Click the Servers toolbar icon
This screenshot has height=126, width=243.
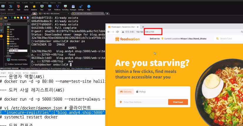[11, 7]
